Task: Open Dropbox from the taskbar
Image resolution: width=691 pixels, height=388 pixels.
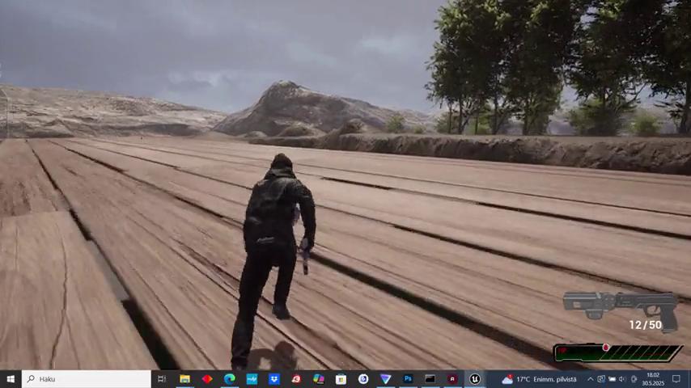Action: (274, 378)
